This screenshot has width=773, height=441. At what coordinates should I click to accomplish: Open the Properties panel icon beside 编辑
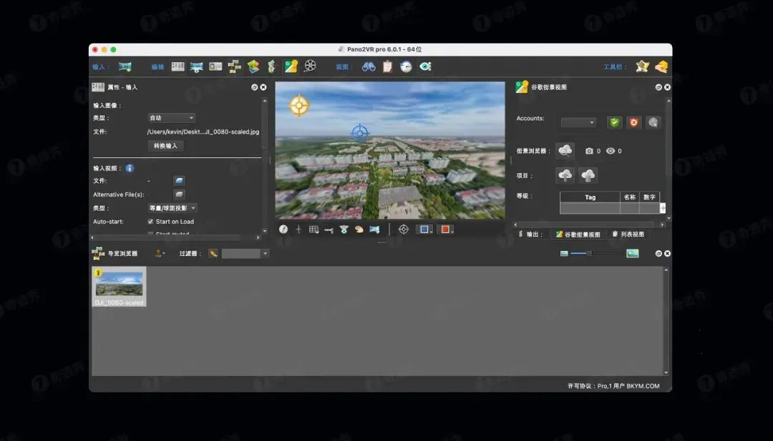(x=178, y=66)
